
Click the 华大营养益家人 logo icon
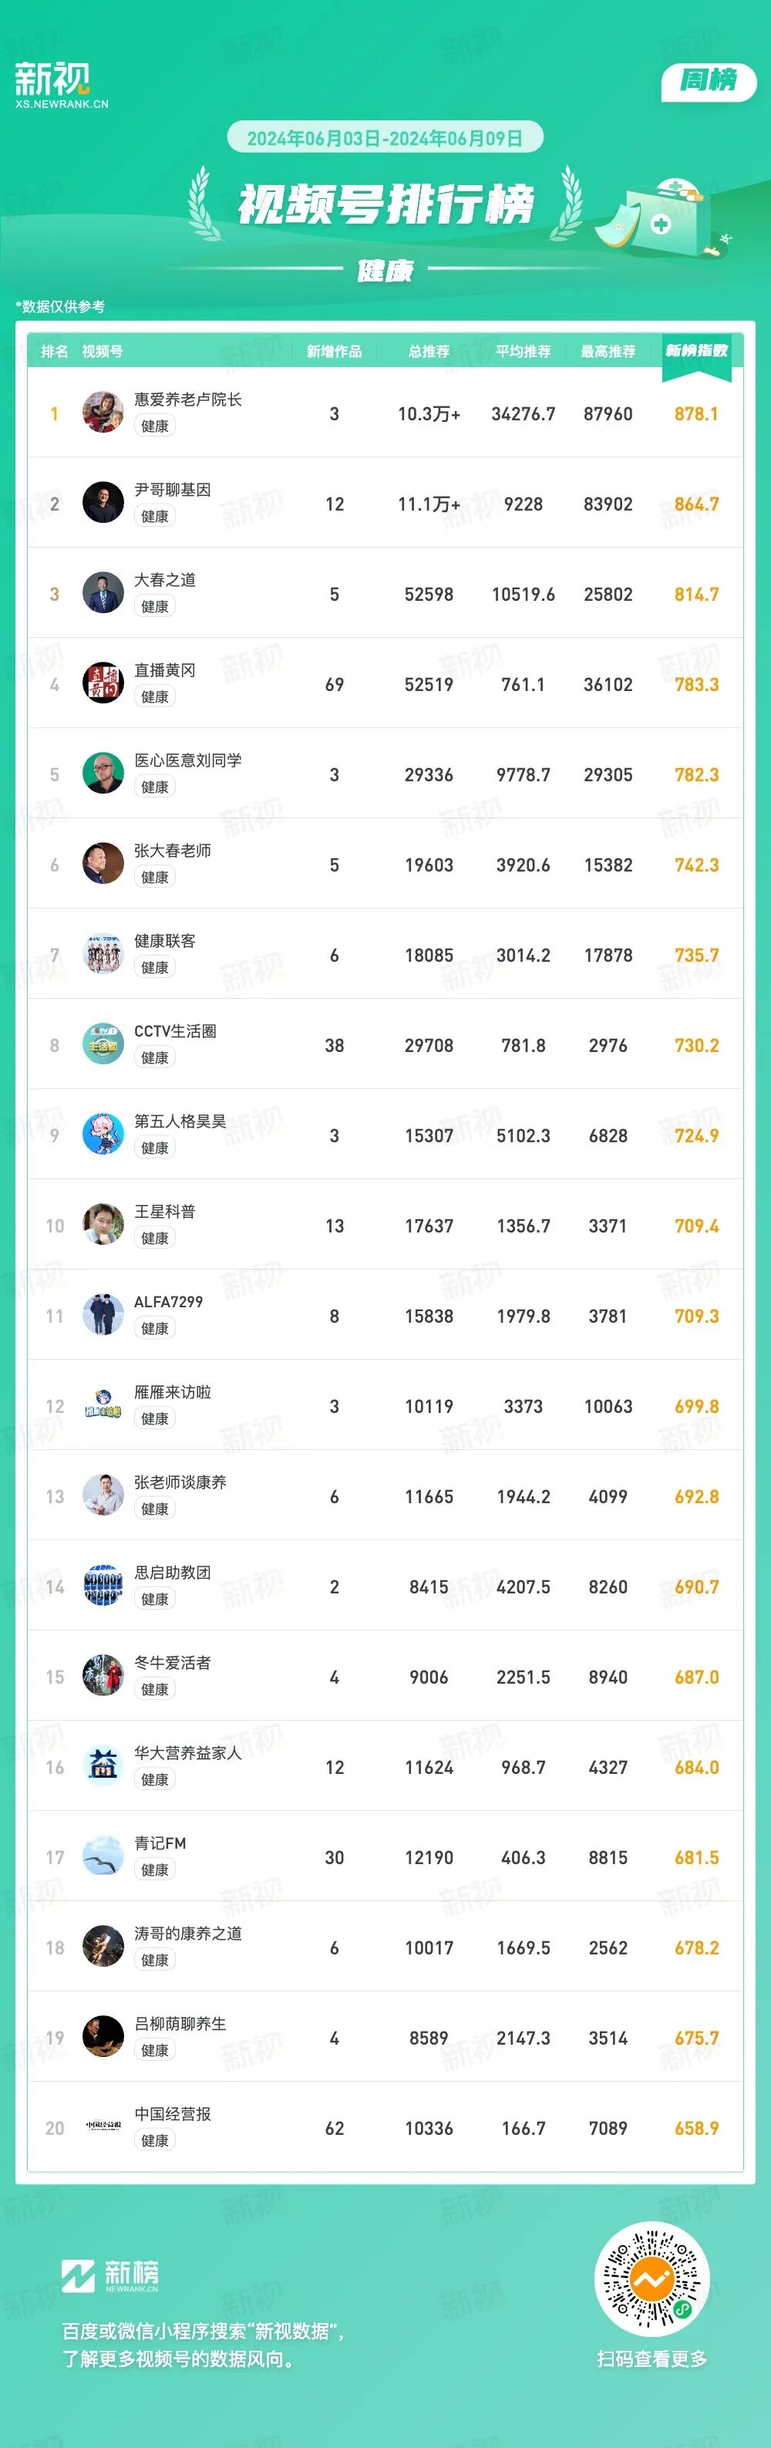click(103, 1767)
